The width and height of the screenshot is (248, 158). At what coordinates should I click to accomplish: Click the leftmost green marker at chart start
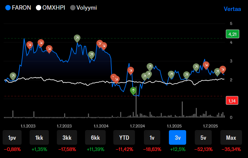click(x=13, y=76)
